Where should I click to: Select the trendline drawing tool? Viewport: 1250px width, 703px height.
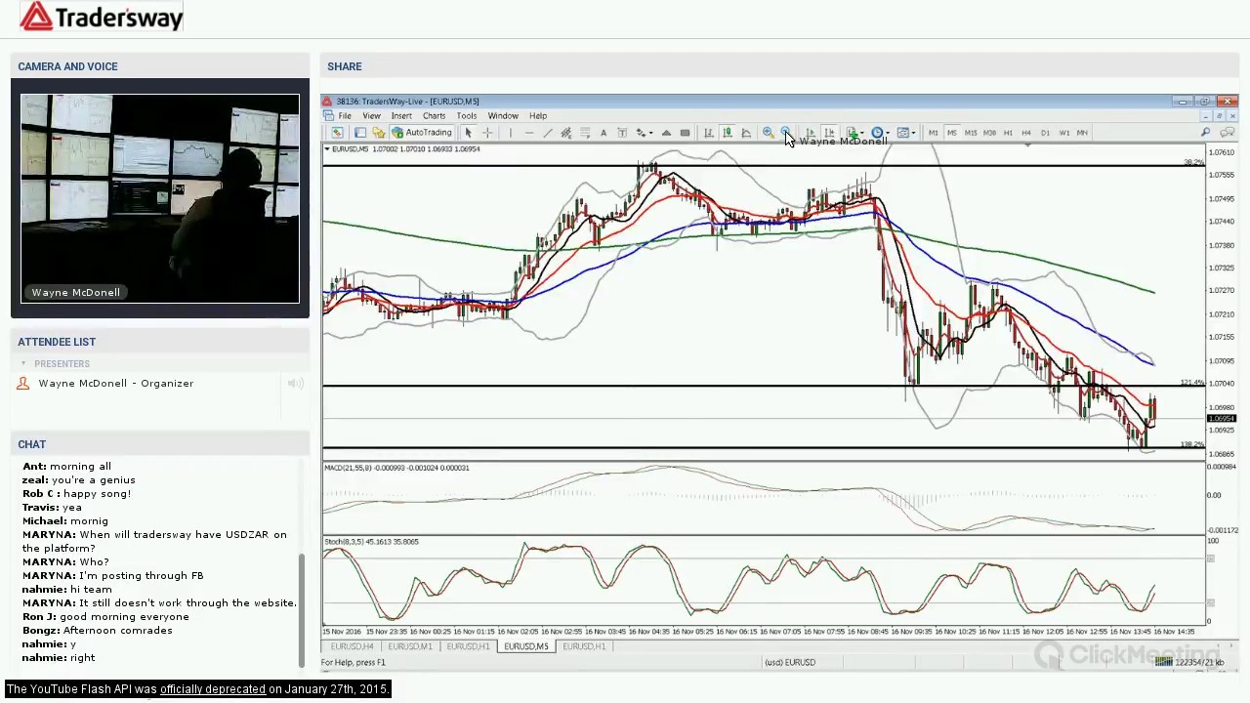547,132
